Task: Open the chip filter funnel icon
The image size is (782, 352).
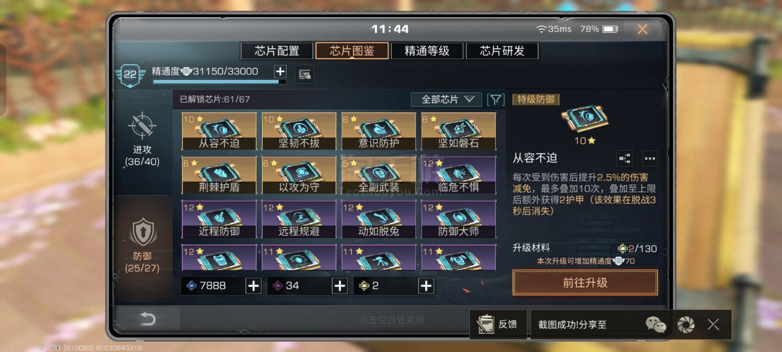Action: (496, 99)
